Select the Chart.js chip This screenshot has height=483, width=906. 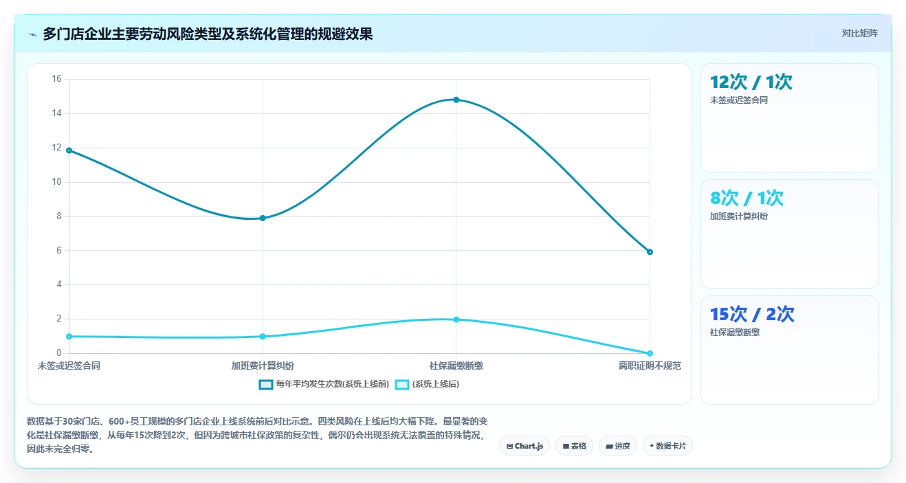click(x=524, y=446)
